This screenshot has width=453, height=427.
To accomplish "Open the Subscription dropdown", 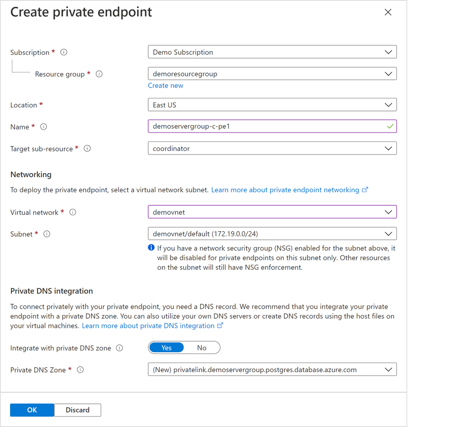I will [x=272, y=52].
